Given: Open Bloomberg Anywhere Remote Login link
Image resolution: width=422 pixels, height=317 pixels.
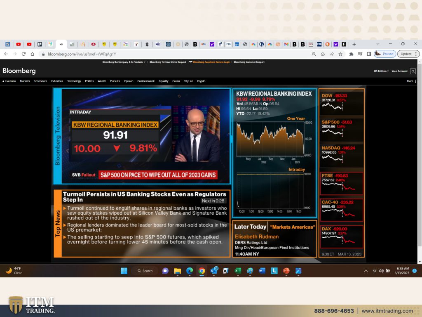Looking at the screenshot, I should 210,62.
